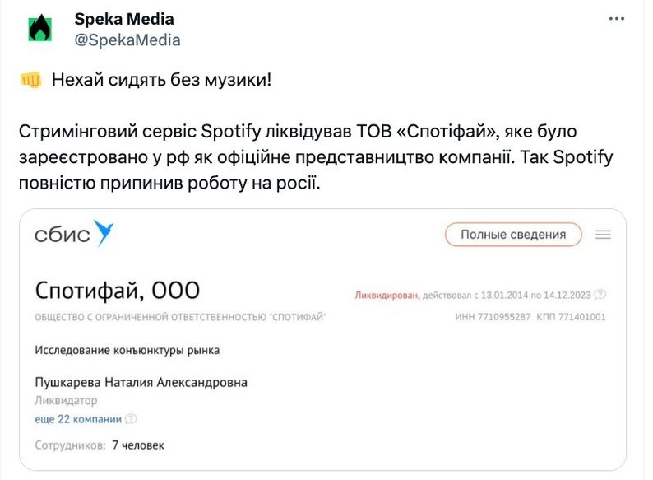
Task: Select the Спотифай, ООО company title
Action: point(118,291)
